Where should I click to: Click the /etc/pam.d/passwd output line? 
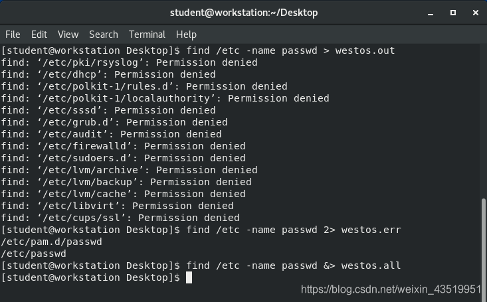point(51,242)
